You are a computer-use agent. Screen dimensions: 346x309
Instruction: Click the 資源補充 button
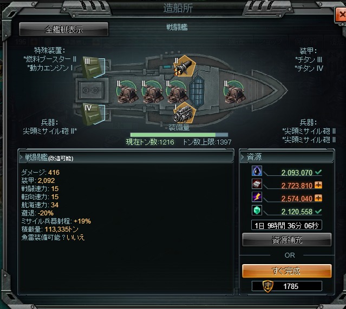tap(287, 240)
